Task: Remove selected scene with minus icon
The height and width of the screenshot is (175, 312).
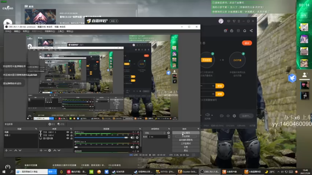Action: pyautogui.click(x=11, y=150)
